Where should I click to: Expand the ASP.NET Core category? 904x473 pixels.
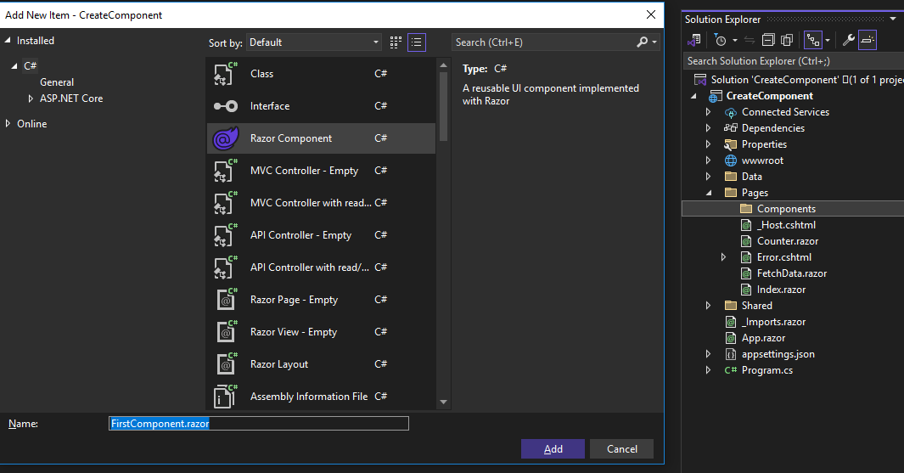click(31, 99)
